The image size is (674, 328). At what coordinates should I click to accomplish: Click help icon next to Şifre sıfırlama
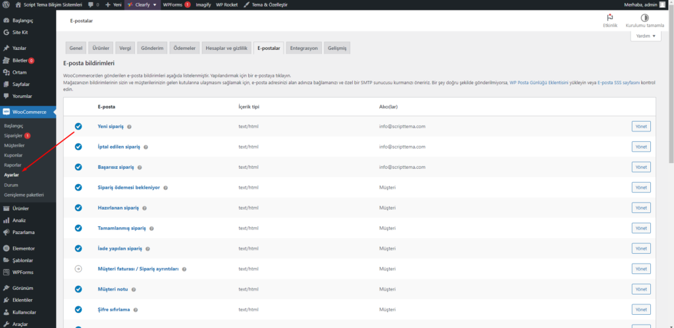tap(136, 310)
